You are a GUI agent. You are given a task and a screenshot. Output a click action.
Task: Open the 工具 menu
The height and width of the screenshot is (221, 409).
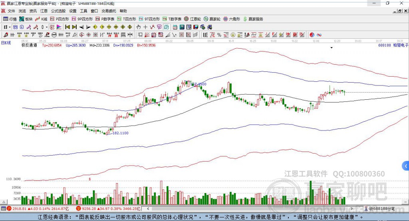(x=83, y=11)
